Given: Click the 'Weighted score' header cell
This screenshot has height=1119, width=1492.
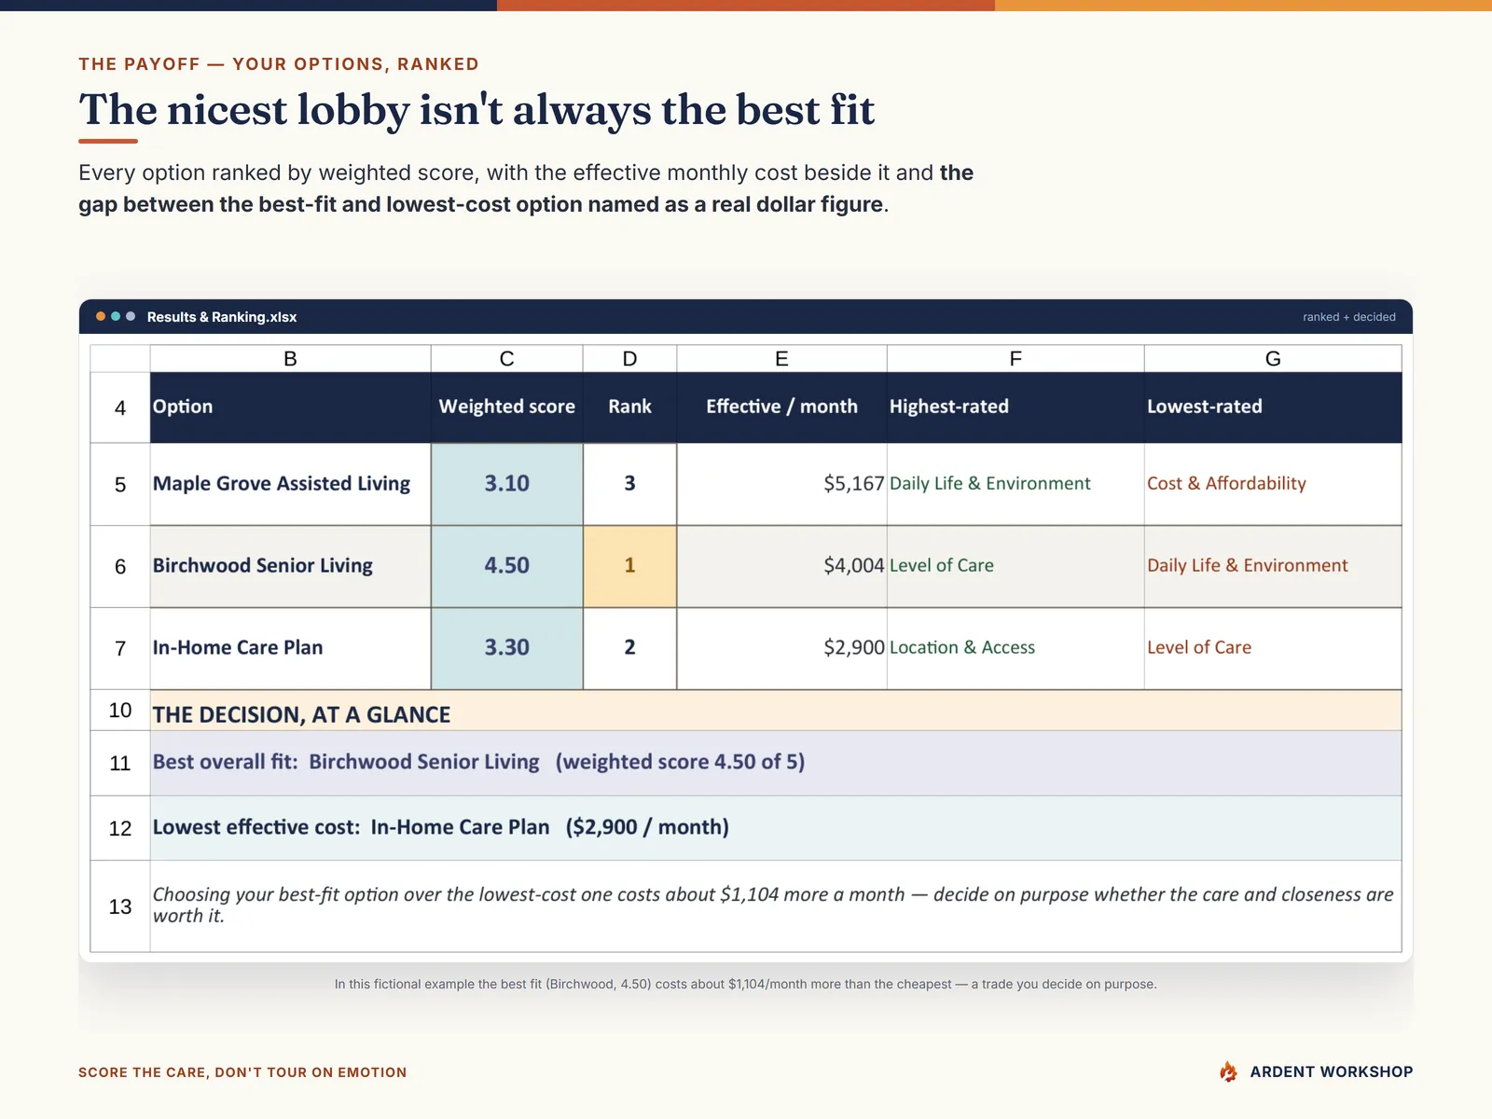Looking at the screenshot, I should (x=507, y=408).
